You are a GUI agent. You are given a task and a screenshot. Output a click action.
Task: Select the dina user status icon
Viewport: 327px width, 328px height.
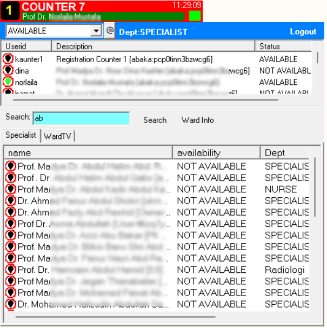(8, 70)
